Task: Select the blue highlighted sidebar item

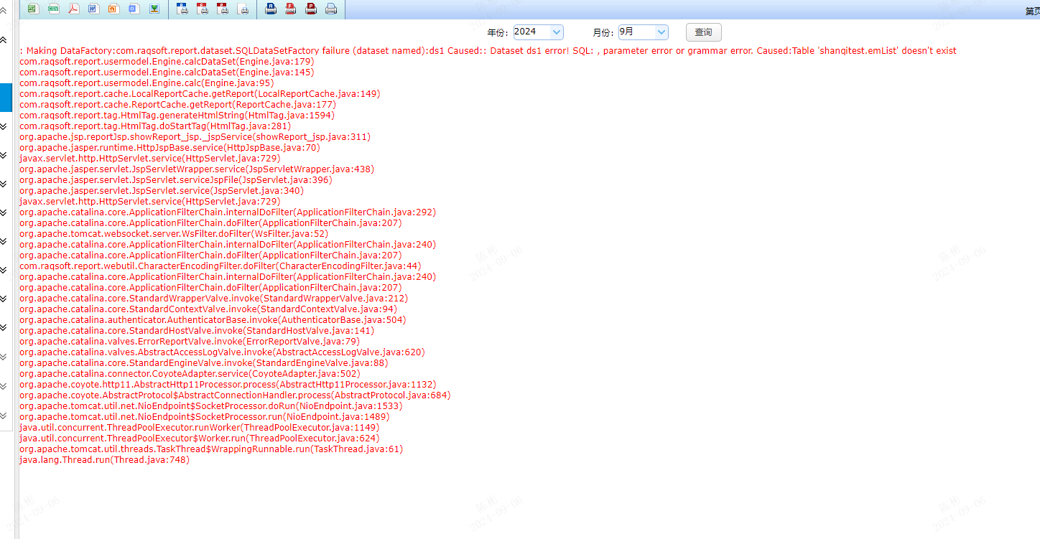Action: [6, 97]
